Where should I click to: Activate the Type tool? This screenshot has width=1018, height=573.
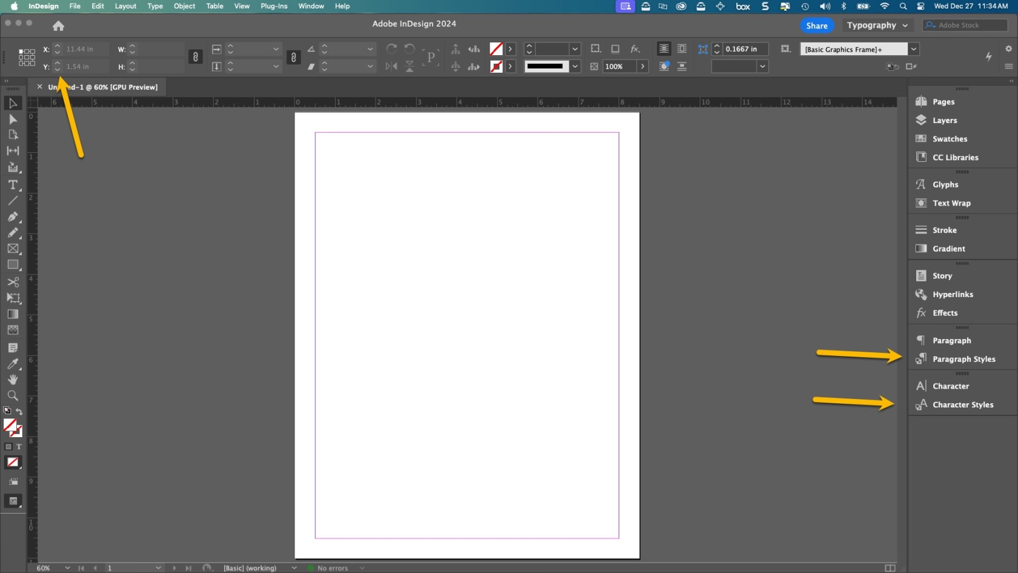[13, 185]
